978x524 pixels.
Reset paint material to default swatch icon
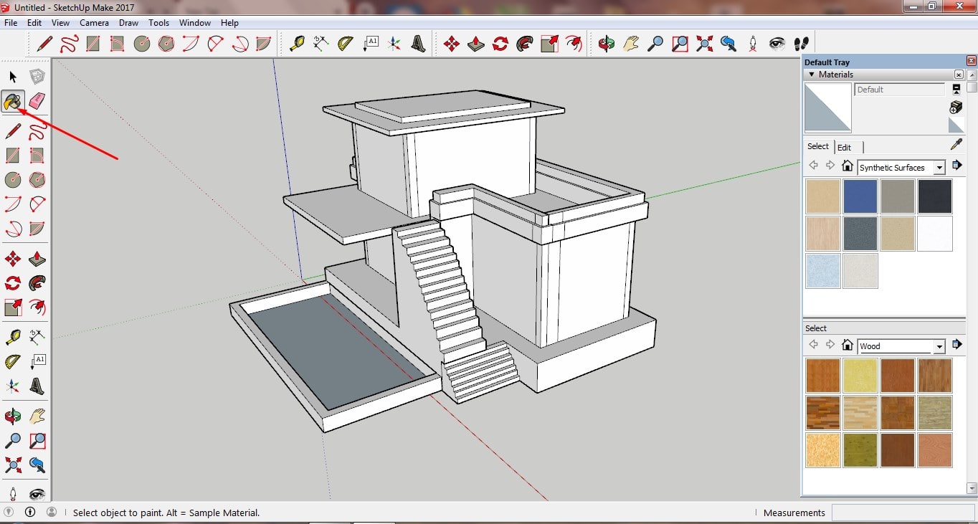tap(956, 125)
